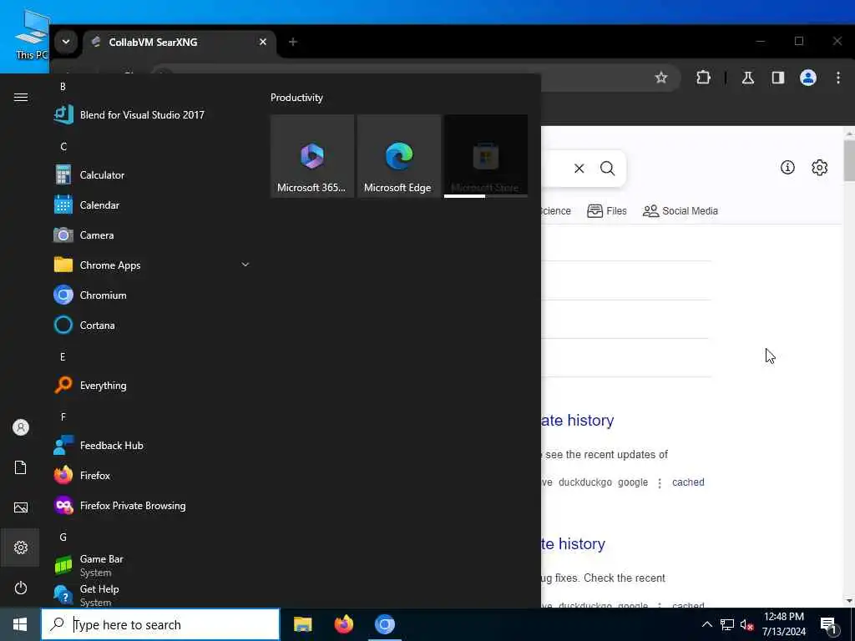Open the notification center icon
855x641 pixels.
[x=829, y=624]
